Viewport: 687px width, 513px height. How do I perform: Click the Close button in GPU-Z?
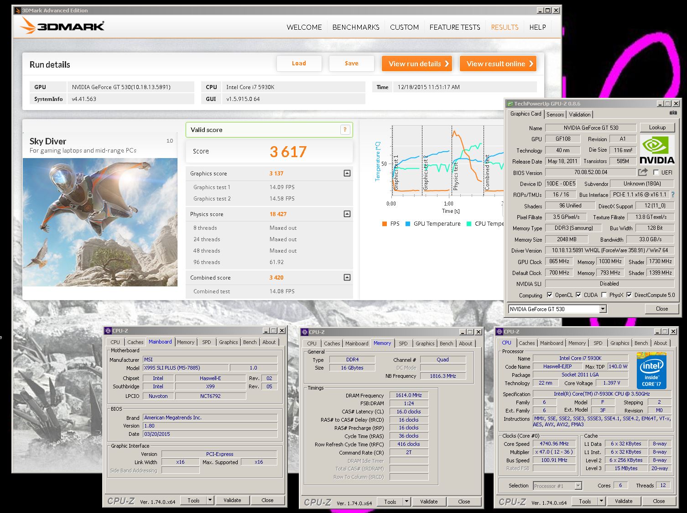click(x=662, y=309)
